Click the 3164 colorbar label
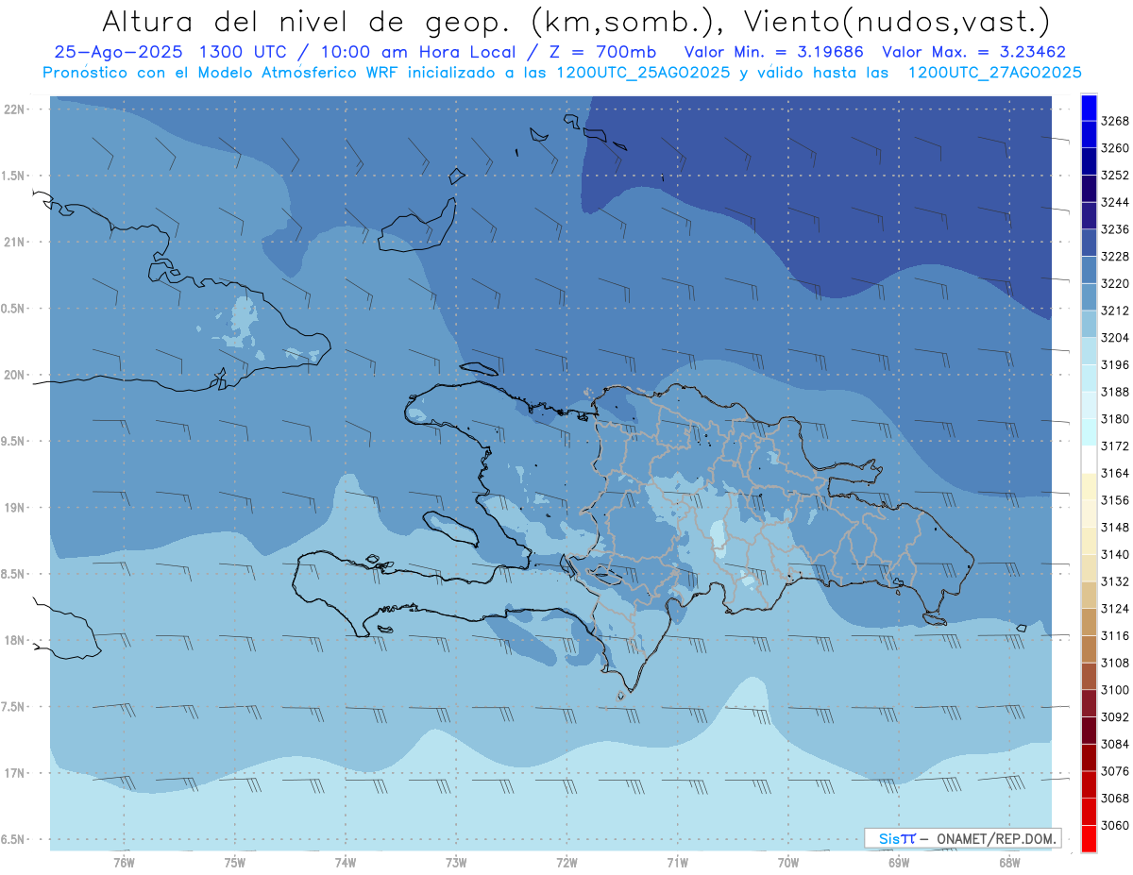This screenshot has height=875, width=1133. [1115, 473]
